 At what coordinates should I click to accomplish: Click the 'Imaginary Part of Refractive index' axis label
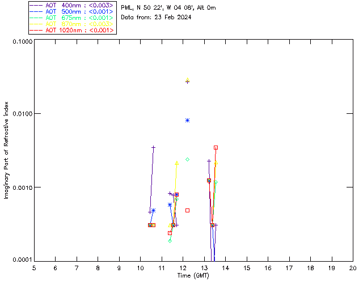(6, 150)
